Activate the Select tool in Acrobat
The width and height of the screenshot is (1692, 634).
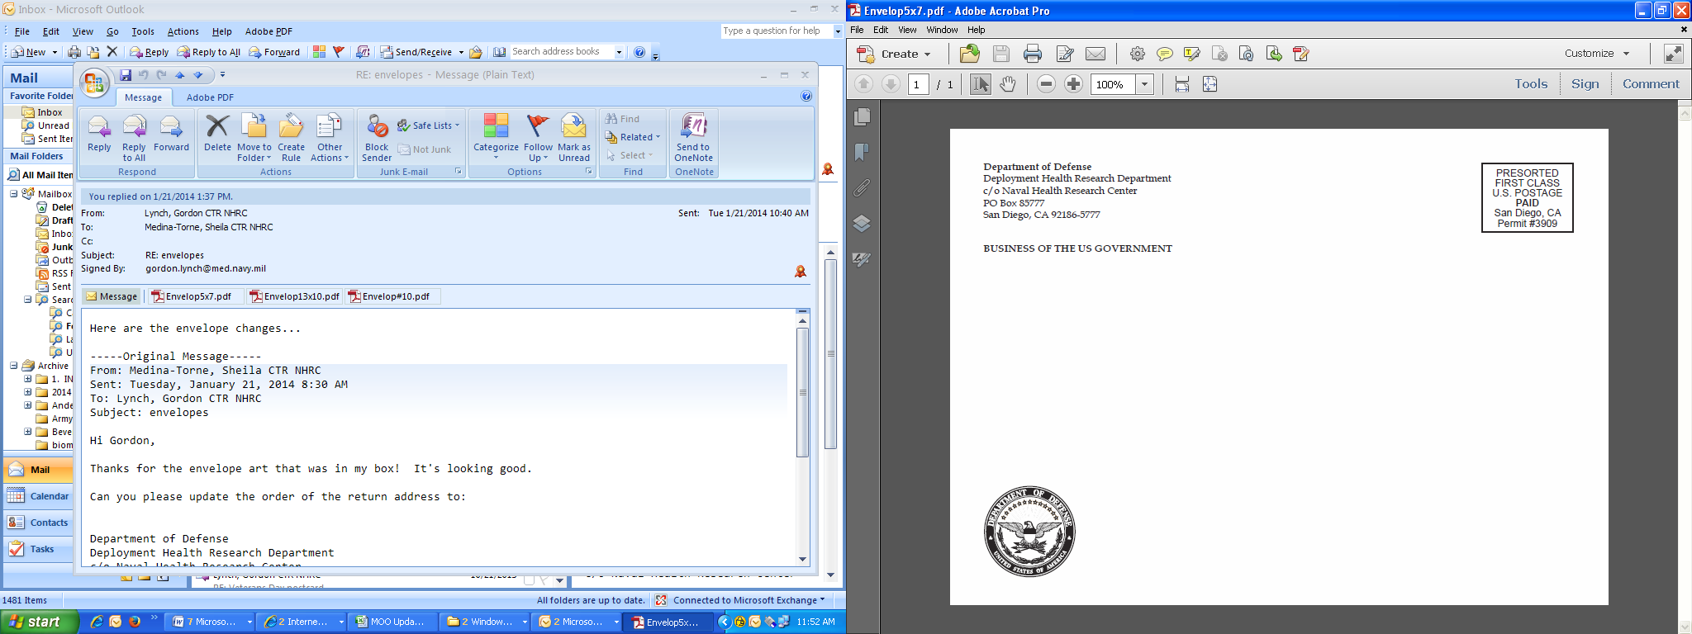[x=981, y=84]
